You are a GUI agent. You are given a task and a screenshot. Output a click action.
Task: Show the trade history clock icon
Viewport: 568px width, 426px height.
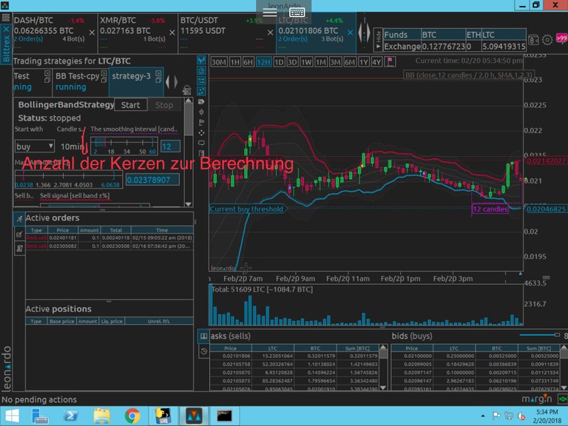203,351
